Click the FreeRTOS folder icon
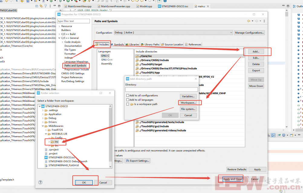The height and width of the screenshot is (193, 303). pyautogui.click(x=49, y=130)
